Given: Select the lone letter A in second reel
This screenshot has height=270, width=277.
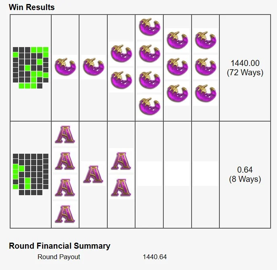Looking at the screenshot, I should [93, 174].
